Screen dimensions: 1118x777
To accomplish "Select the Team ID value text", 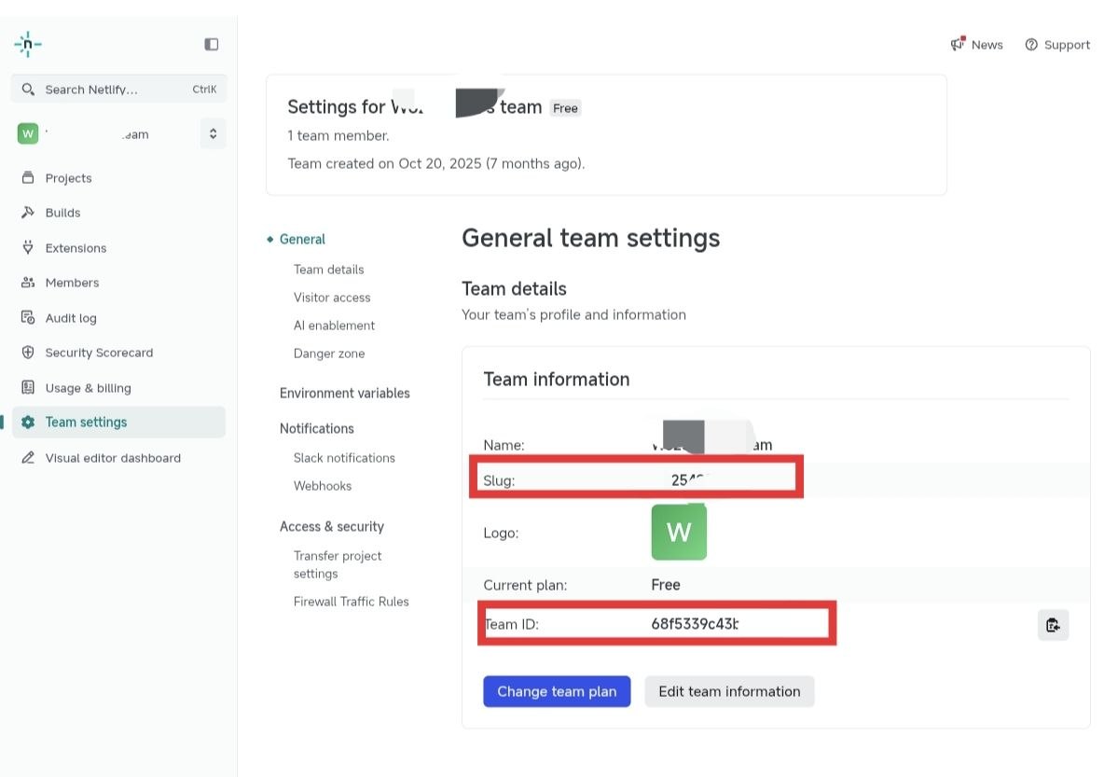I will coord(695,624).
